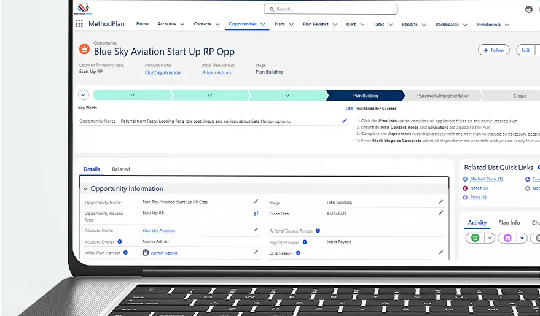Screen dimensions: 540x316
Task: Show Referral Source Person info icon
Action: pyautogui.click(x=318, y=231)
